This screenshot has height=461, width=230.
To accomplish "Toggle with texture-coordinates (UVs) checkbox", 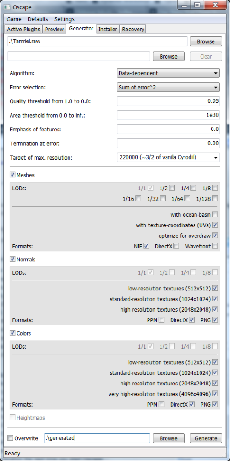I will pos(215,225).
